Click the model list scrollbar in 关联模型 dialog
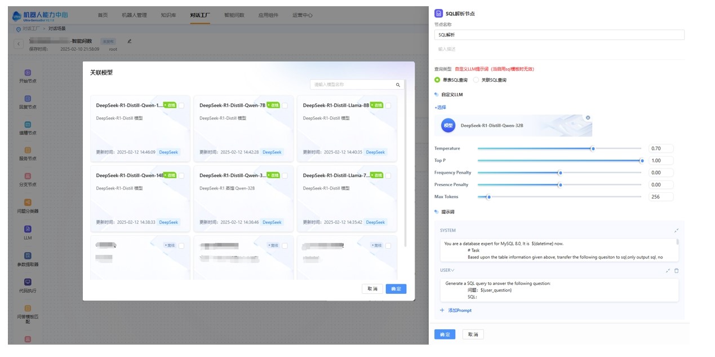Screen dimensions: 715x357 coord(405,164)
